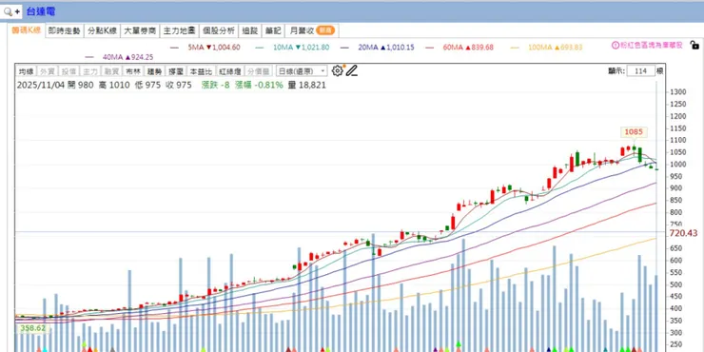Click the 5MA legend entry
Screen dimensions: 704x352
205,48
